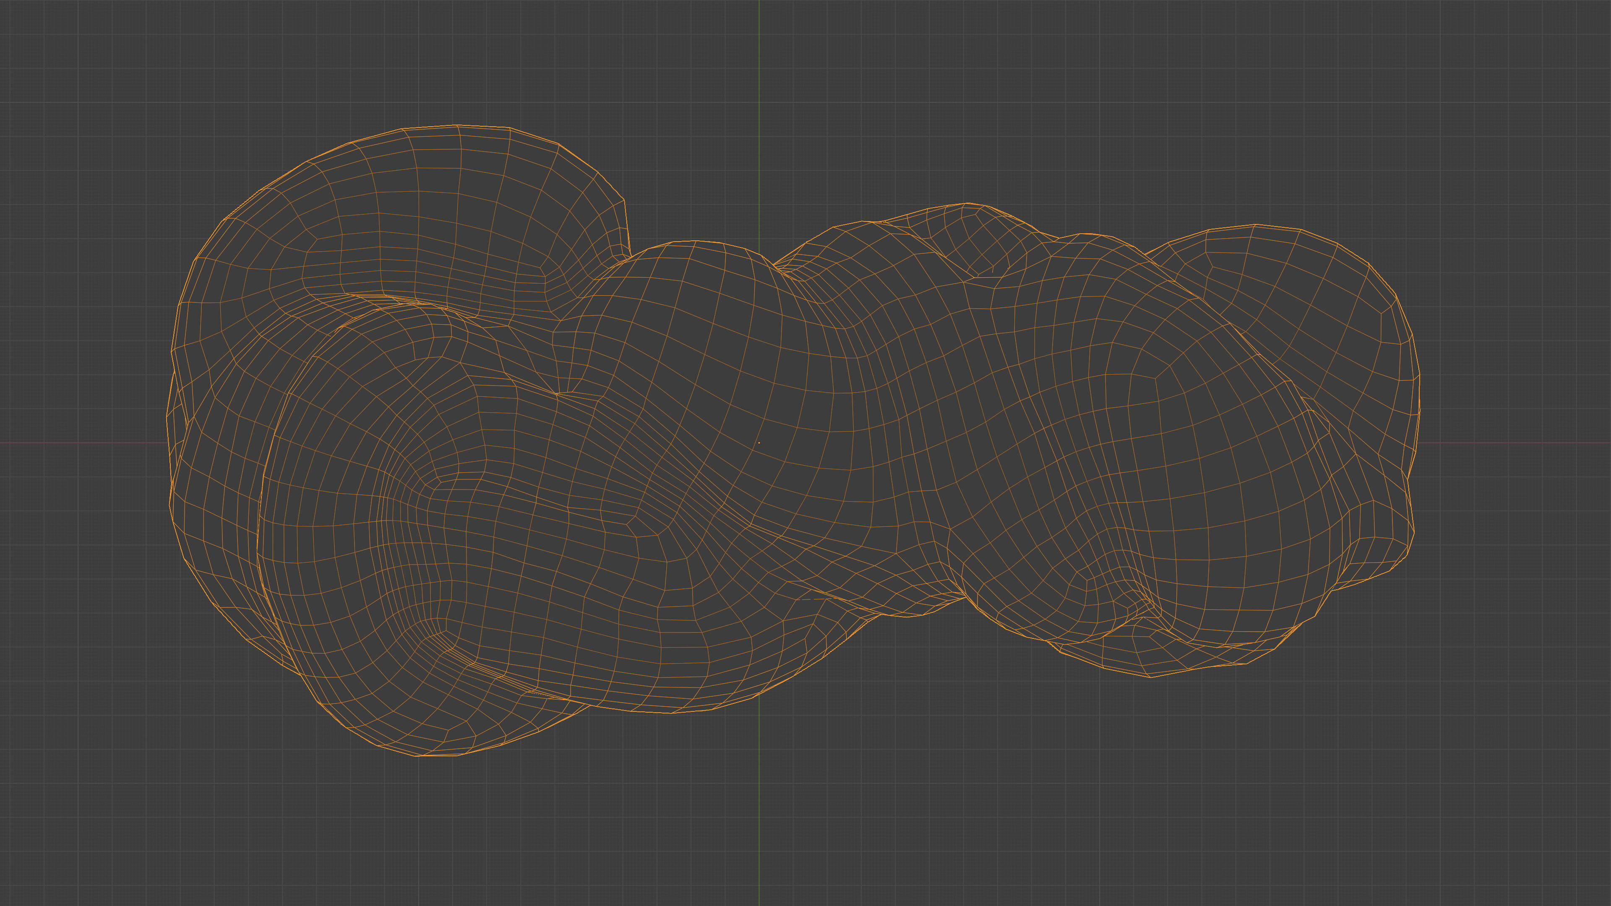Click the red X-axis line right of mesh
The width and height of the screenshot is (1611, 906).
(1513, 443)
